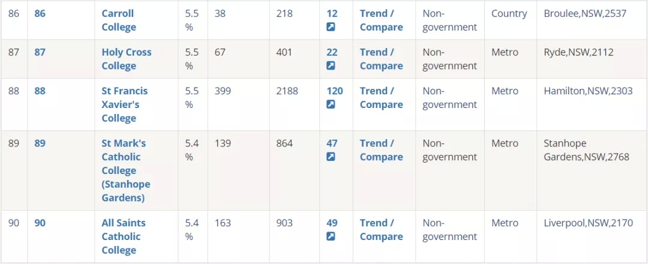This screenshot has height=264, width=648.
Task: Click Trend / Compare for St Francis Xavier's
Action: coord(381,98)
